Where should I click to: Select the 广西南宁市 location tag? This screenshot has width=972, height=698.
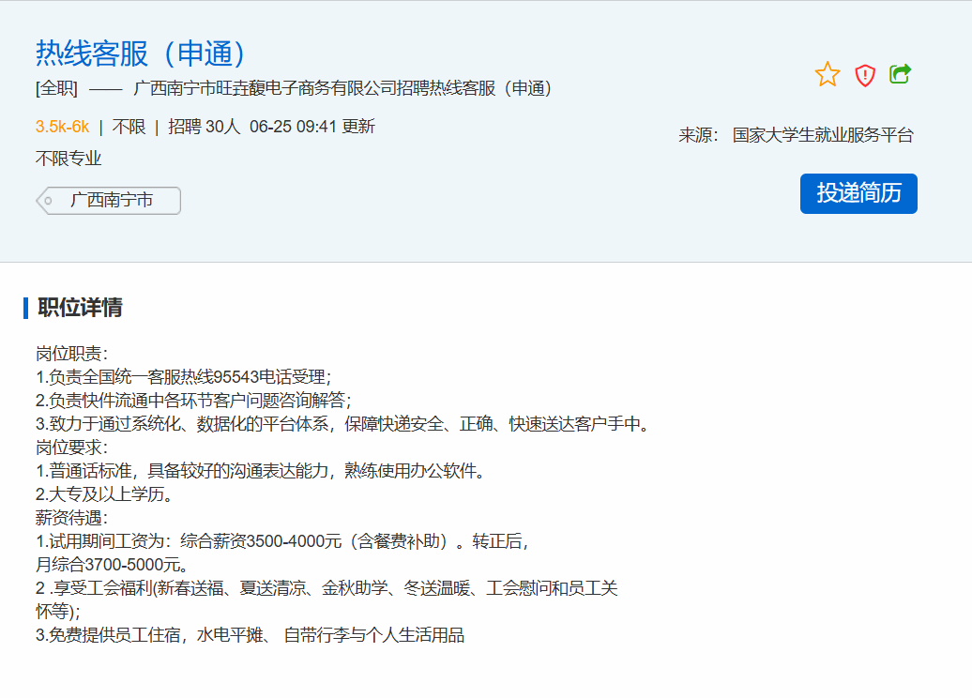coord(112,201)
